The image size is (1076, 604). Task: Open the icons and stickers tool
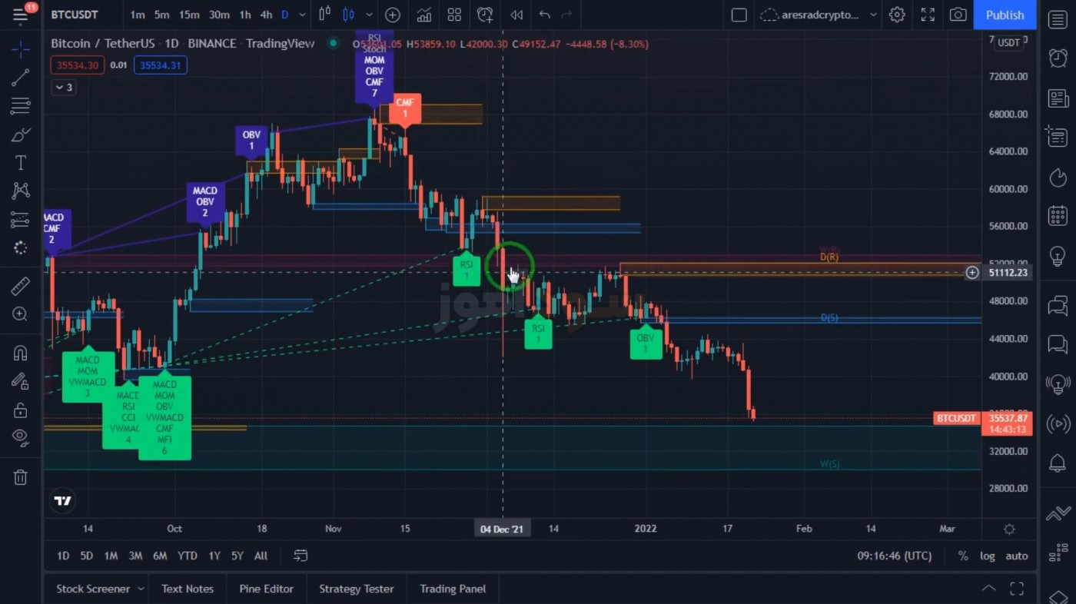21,247
